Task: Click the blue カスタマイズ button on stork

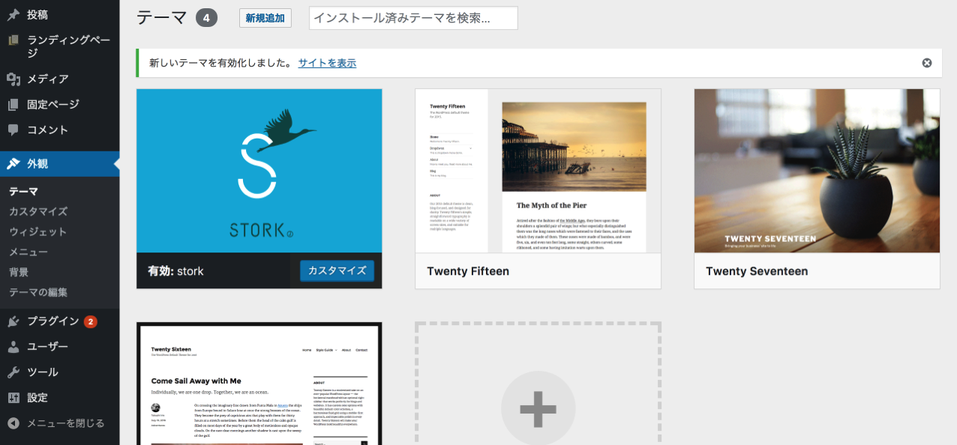Action: click(x=337, y=270)
